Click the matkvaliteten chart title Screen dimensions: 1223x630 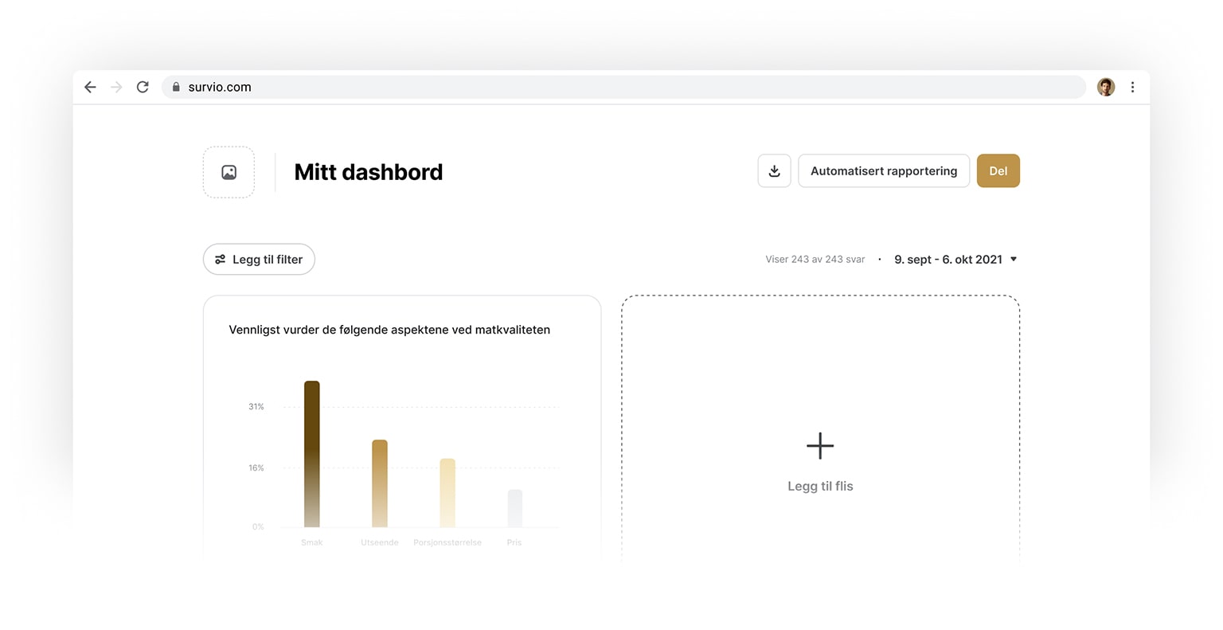[389, 329]
